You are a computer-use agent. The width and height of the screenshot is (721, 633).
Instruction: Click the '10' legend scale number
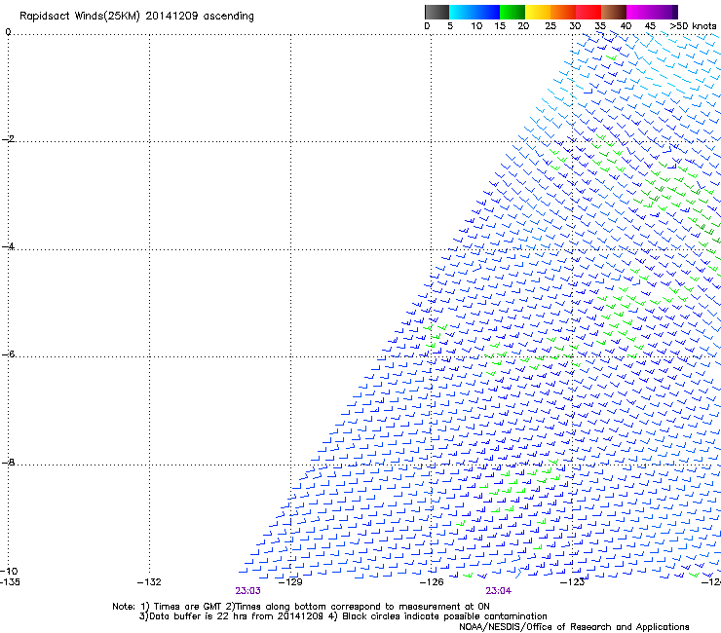click(476, 26)
